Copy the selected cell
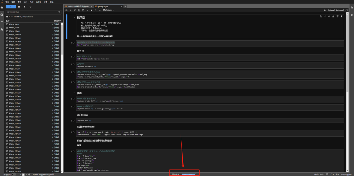This screenshot has height=176, width=354. pyautogui.click(x=79, y=10)
